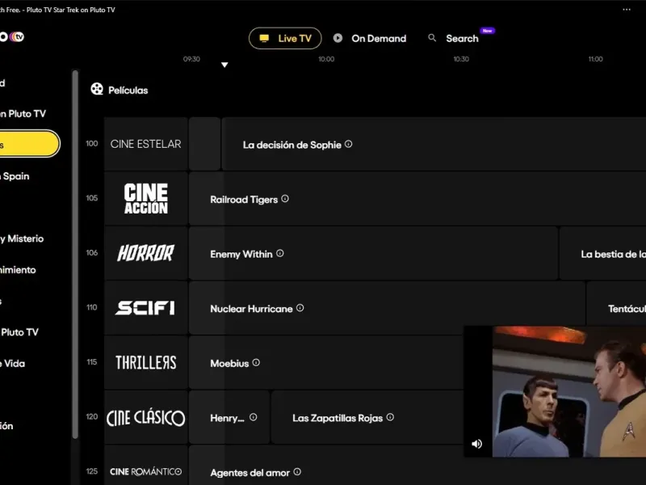Click the New badge beside Search

pos(488,31)
